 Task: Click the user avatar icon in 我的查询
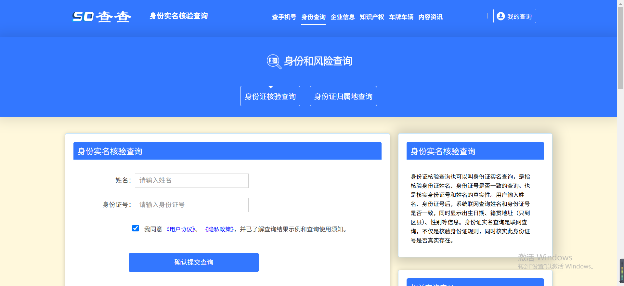coord(500,16)
